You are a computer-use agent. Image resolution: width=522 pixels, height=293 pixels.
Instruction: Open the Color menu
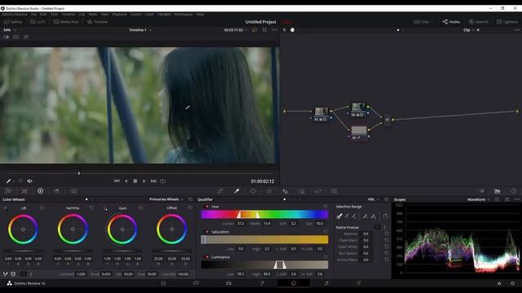pos(149,15)
